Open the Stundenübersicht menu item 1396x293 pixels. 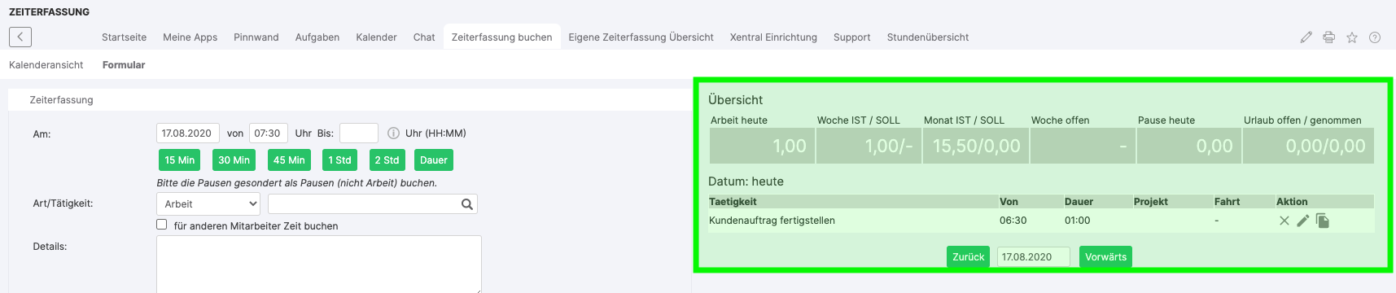click(x=928, y=37)
